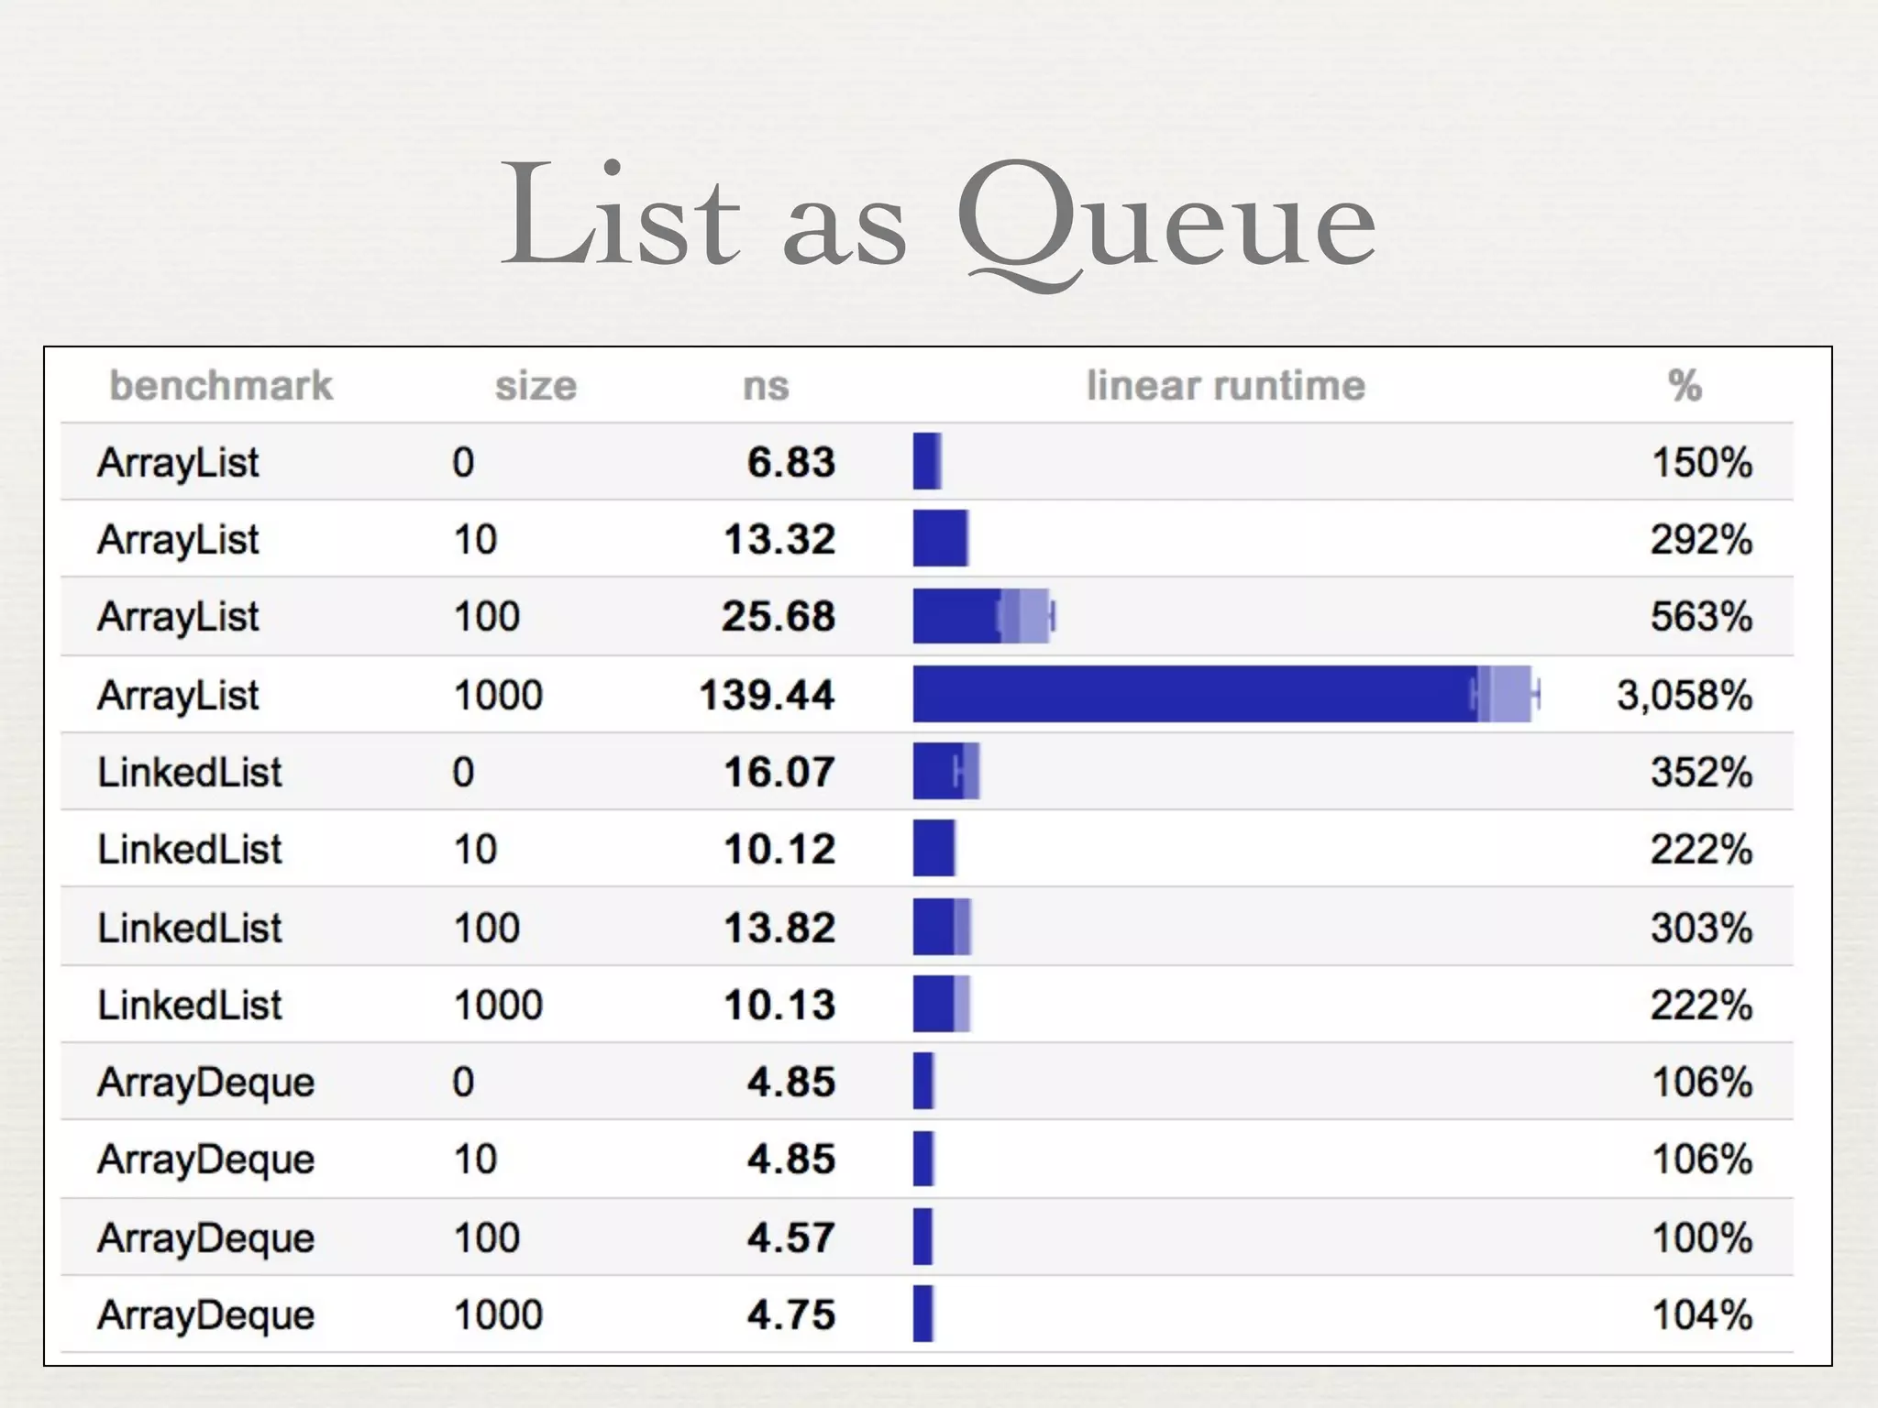Select the 13.82 ns value
This screenshot has width=1878, height=1408.
pos(779,928)
